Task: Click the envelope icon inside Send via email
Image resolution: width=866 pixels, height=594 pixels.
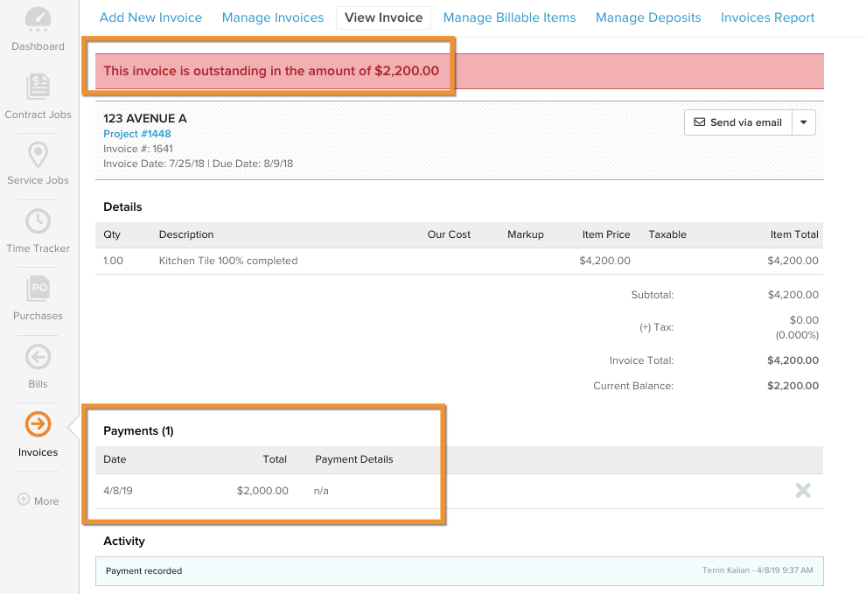Action: [702, 122]
